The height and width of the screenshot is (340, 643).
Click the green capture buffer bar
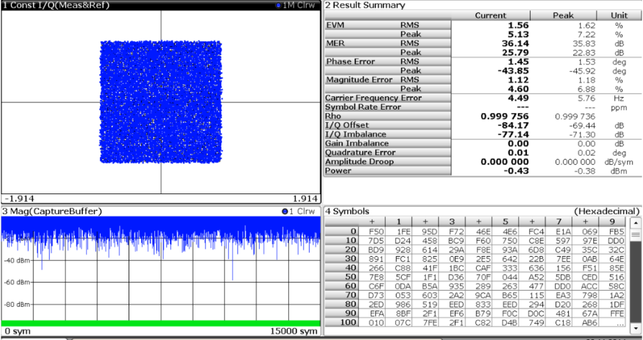(161, 323)
